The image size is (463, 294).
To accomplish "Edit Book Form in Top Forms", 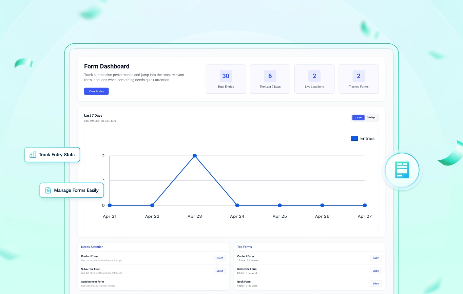I will pyautogui.click(x=376, y=283).
